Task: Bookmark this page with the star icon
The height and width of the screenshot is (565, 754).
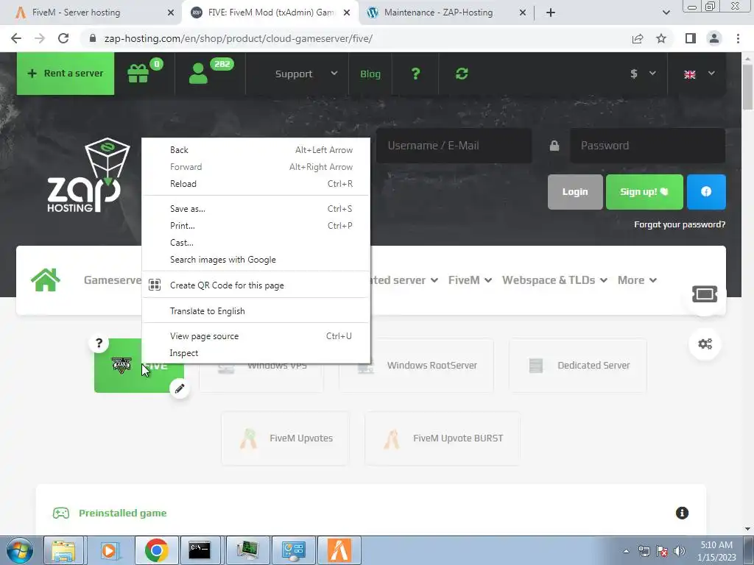Action: tap(661, 38)
